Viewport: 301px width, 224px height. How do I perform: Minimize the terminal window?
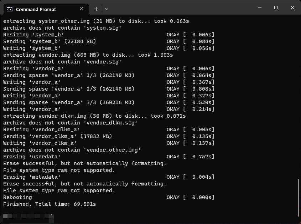pyautogui.click(x=260, y=7)
